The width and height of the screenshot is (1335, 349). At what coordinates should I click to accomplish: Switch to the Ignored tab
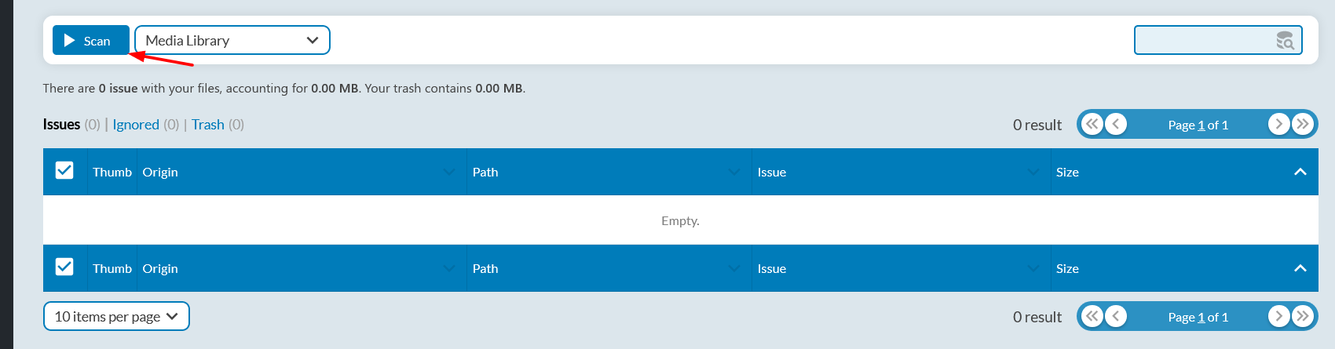(136, 125)
